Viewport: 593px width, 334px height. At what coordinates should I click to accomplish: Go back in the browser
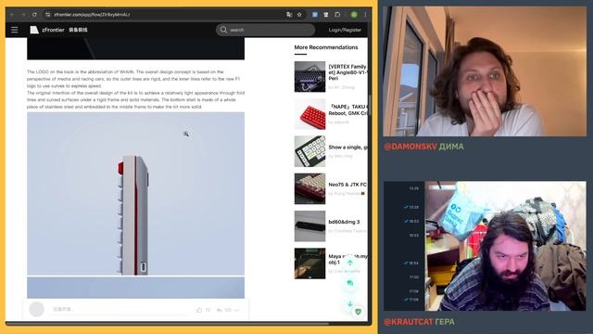[12, 15]
